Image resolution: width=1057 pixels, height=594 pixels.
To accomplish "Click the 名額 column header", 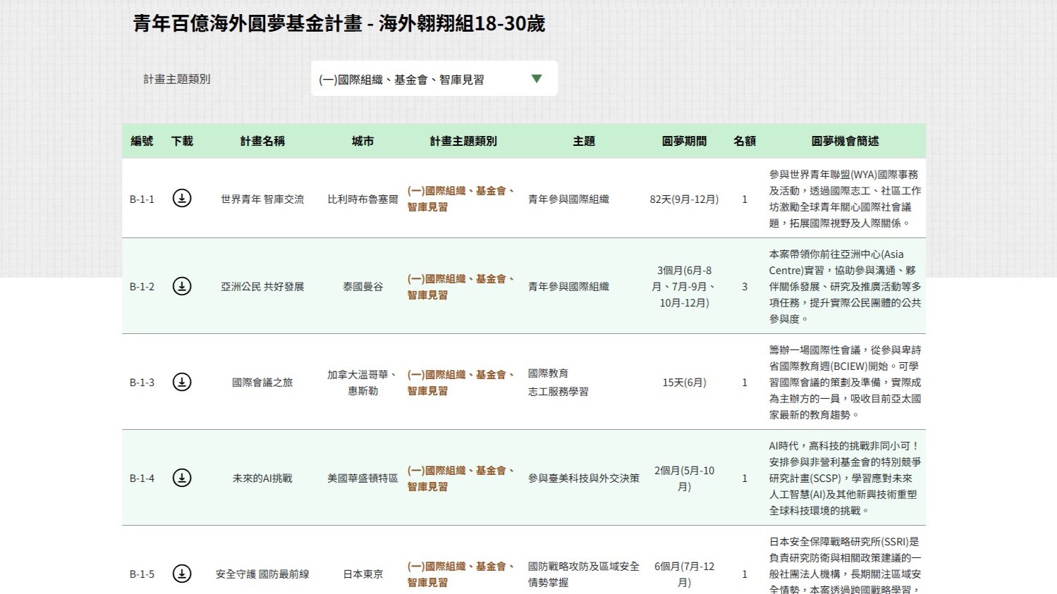I will coord(745,141).
